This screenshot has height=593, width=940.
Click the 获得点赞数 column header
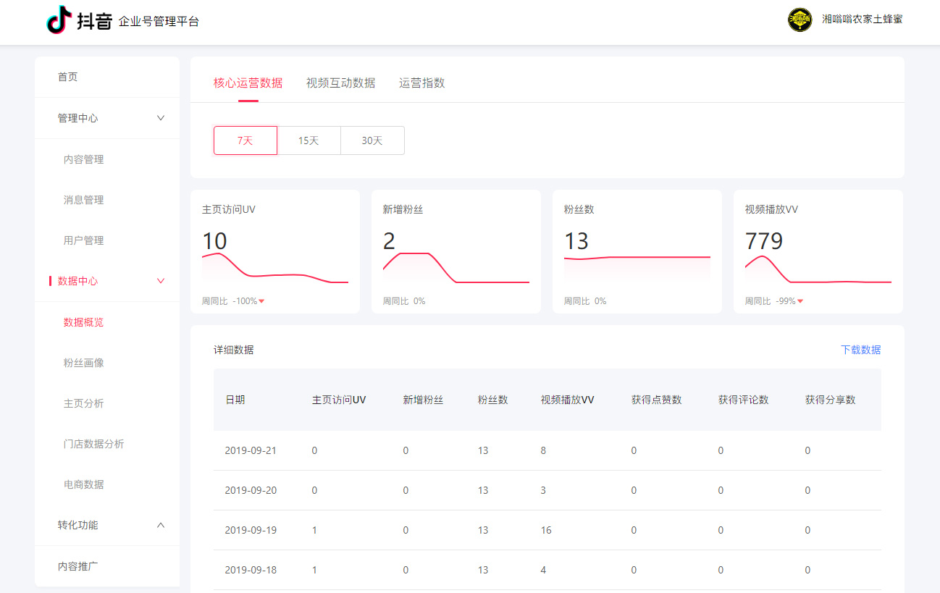[x=656, y=400]
